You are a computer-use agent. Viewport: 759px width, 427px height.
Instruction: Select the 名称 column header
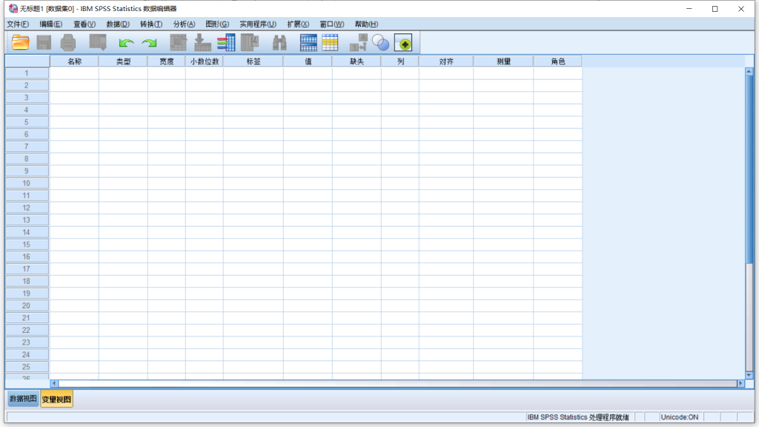point(76,61)
